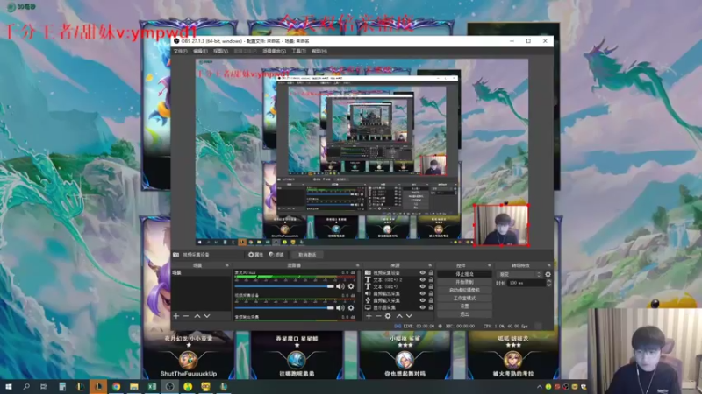The image size is (702, 394).
Task: Toggle visibility of 视频采集设备 source
Action: pyautogui.click(x=422, y=272)
